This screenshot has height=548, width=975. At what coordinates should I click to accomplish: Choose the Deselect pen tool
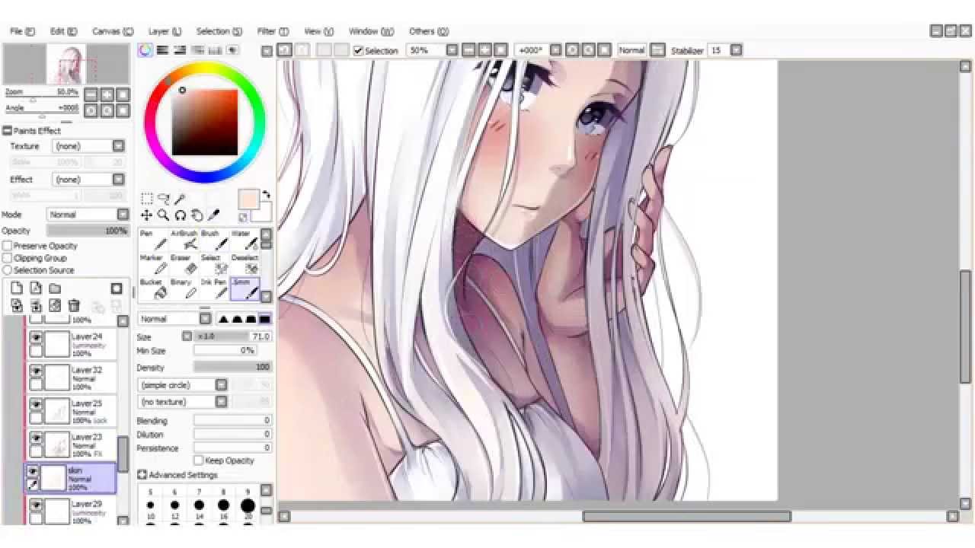coord(244,264)
